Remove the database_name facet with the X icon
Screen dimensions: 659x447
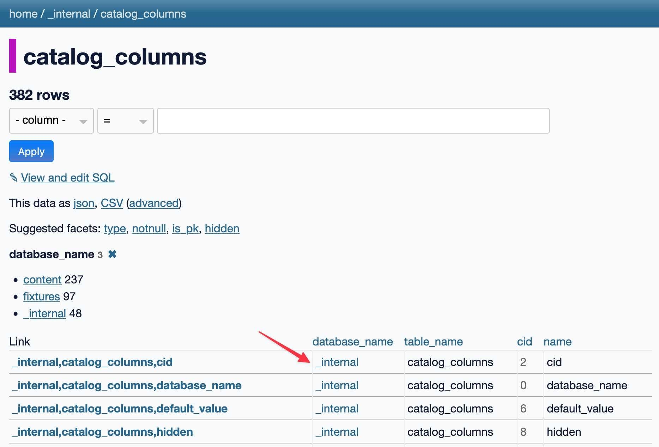click(x=112, y=254)
